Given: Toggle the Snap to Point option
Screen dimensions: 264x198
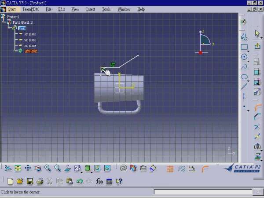Looking at the screenshot, I should pyautogui.click(x=181, y=169).
